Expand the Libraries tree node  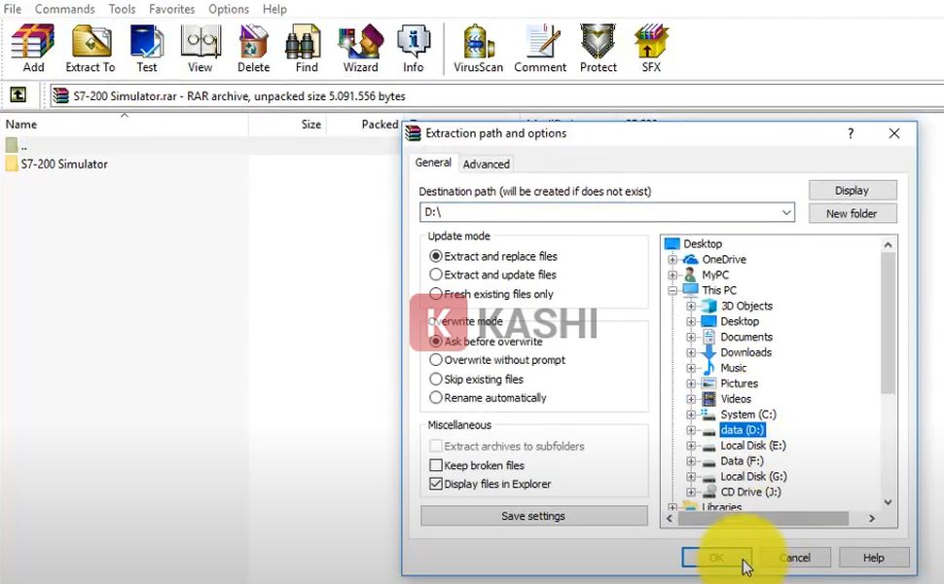coord(672,507)
